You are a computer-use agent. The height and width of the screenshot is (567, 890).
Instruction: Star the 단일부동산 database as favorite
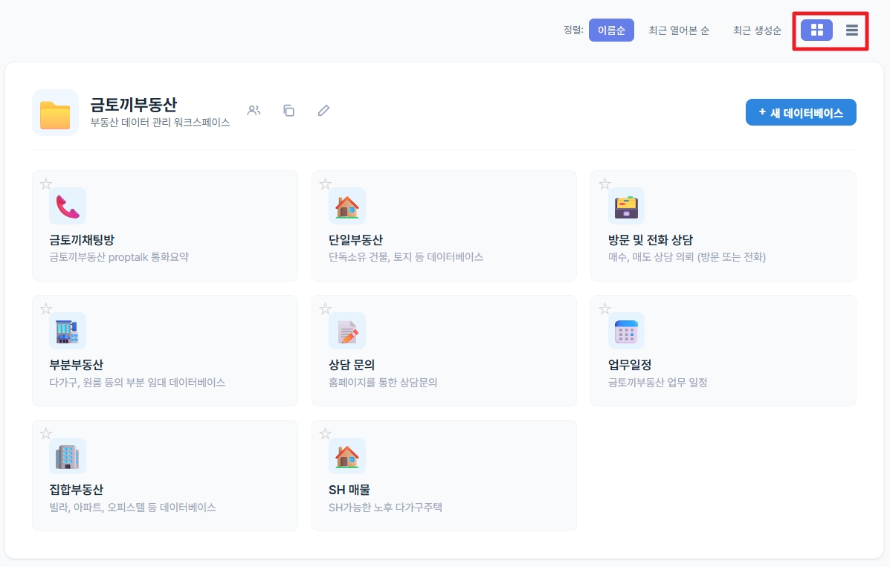325,184
